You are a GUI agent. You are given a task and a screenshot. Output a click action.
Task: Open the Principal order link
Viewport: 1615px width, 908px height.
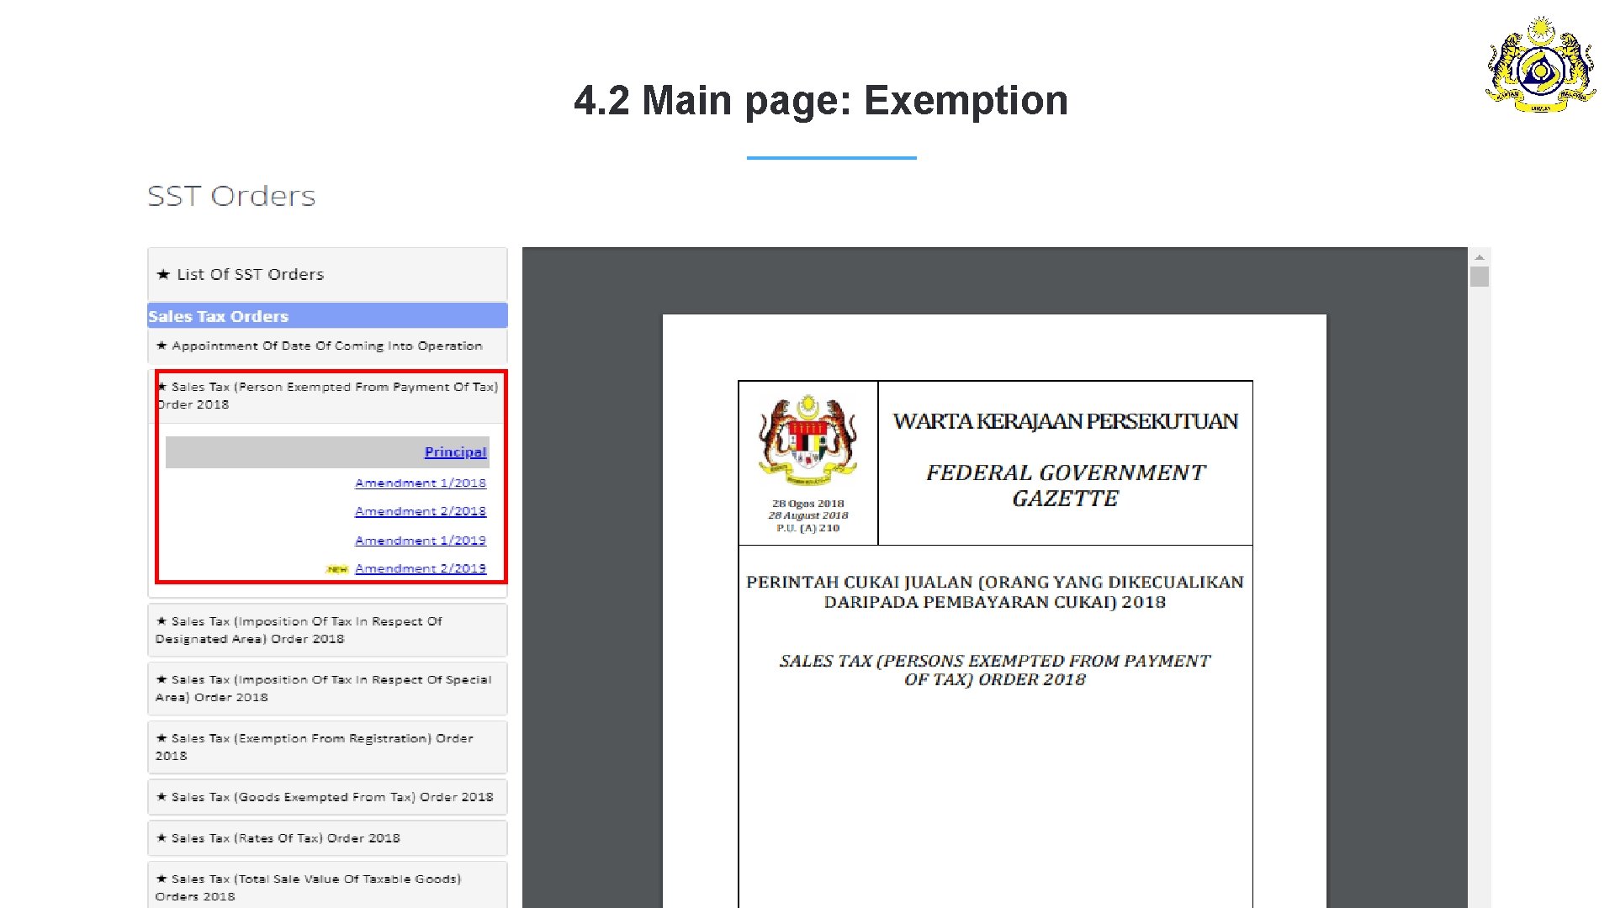tap(455, 452)
